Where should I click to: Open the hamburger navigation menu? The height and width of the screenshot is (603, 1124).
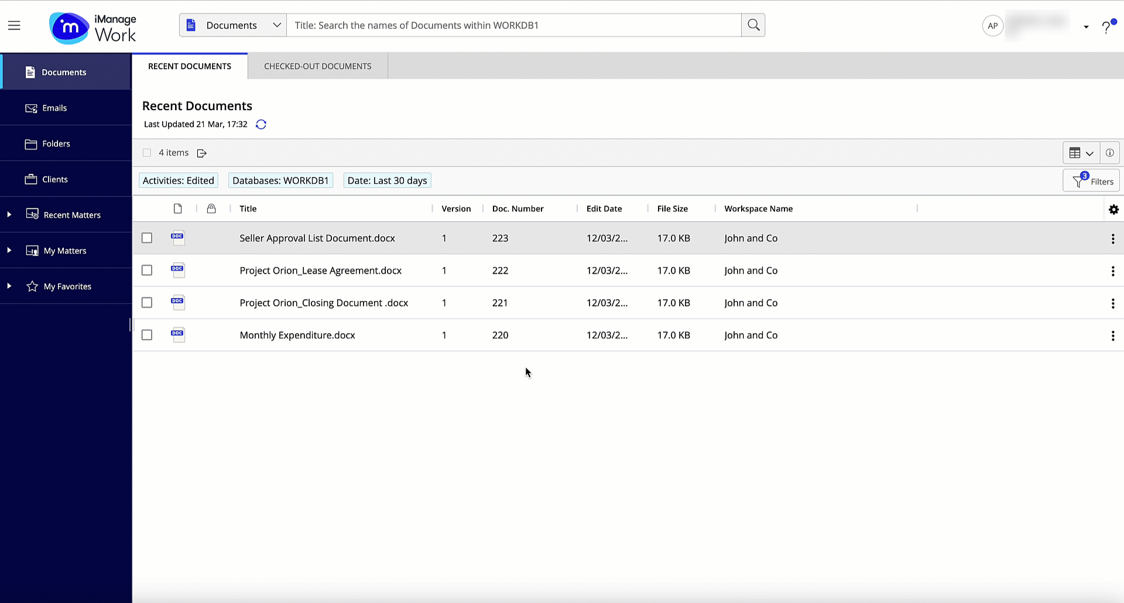click(x=14, y=25)
